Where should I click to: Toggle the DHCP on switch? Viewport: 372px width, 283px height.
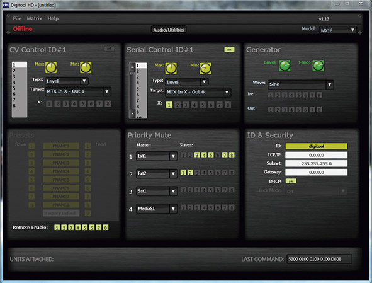click(291, 181)
